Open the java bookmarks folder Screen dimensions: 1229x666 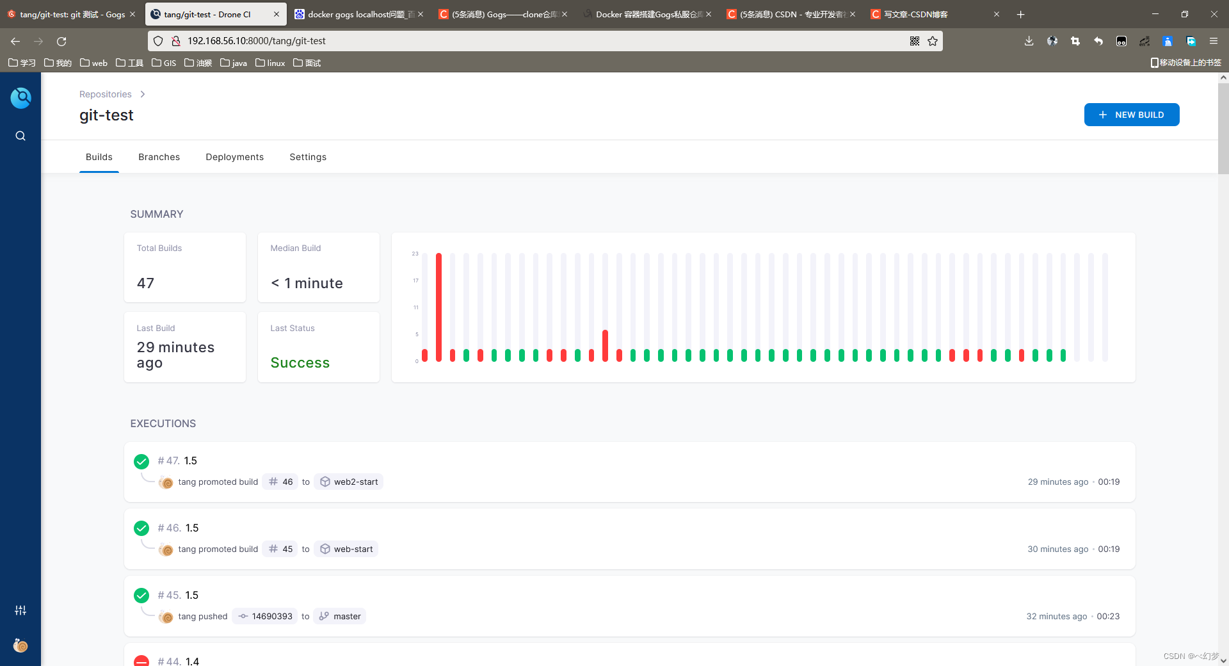tap(234, 63)
